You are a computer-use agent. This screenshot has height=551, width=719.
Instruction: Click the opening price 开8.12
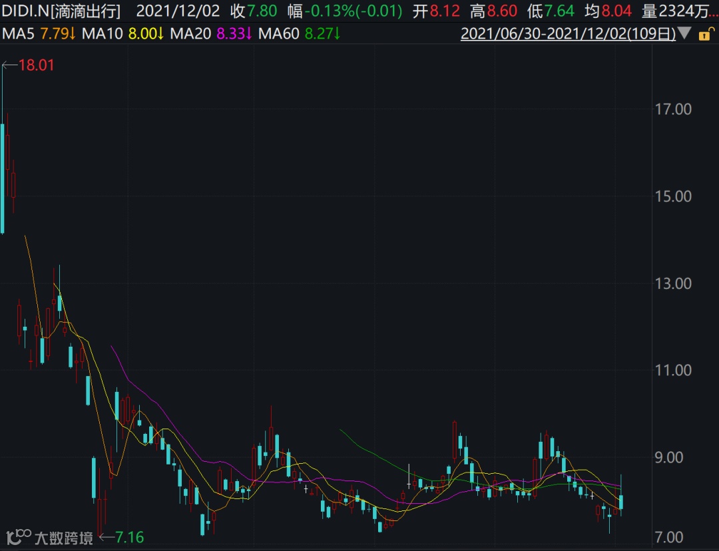[435, 11]
